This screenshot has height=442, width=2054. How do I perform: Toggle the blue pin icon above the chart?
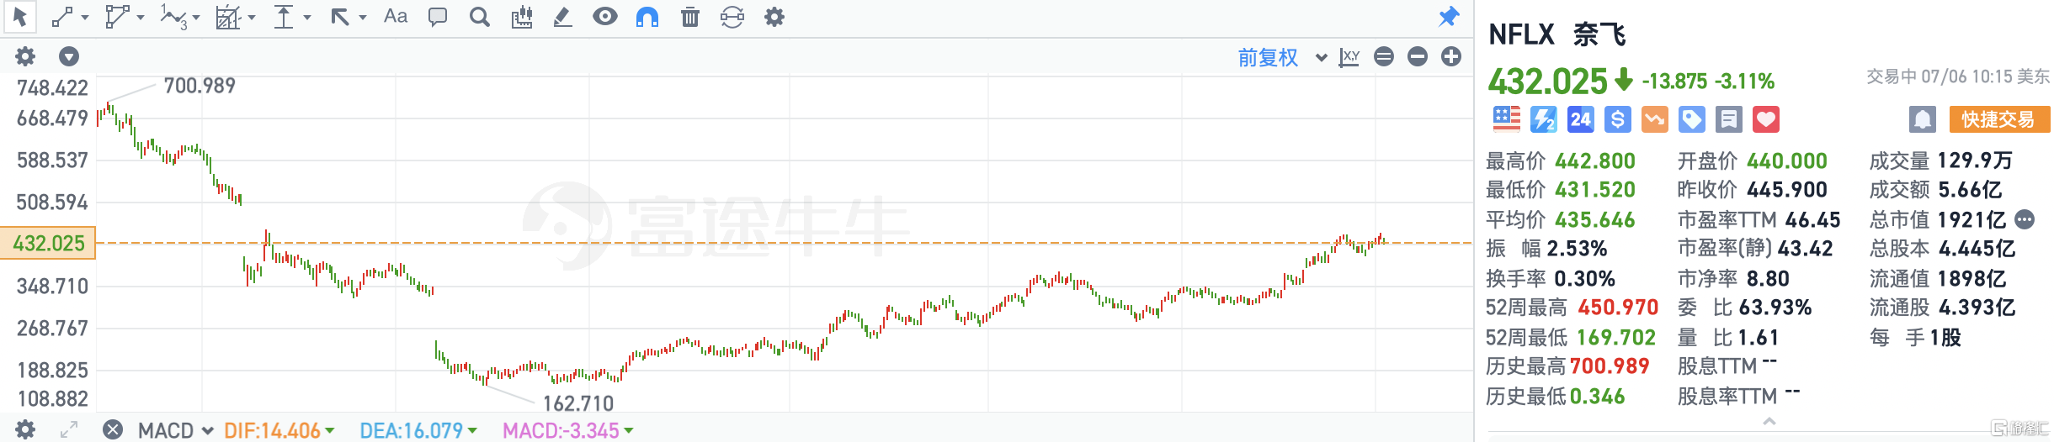pyautogui.click(x=1449, y=17)
